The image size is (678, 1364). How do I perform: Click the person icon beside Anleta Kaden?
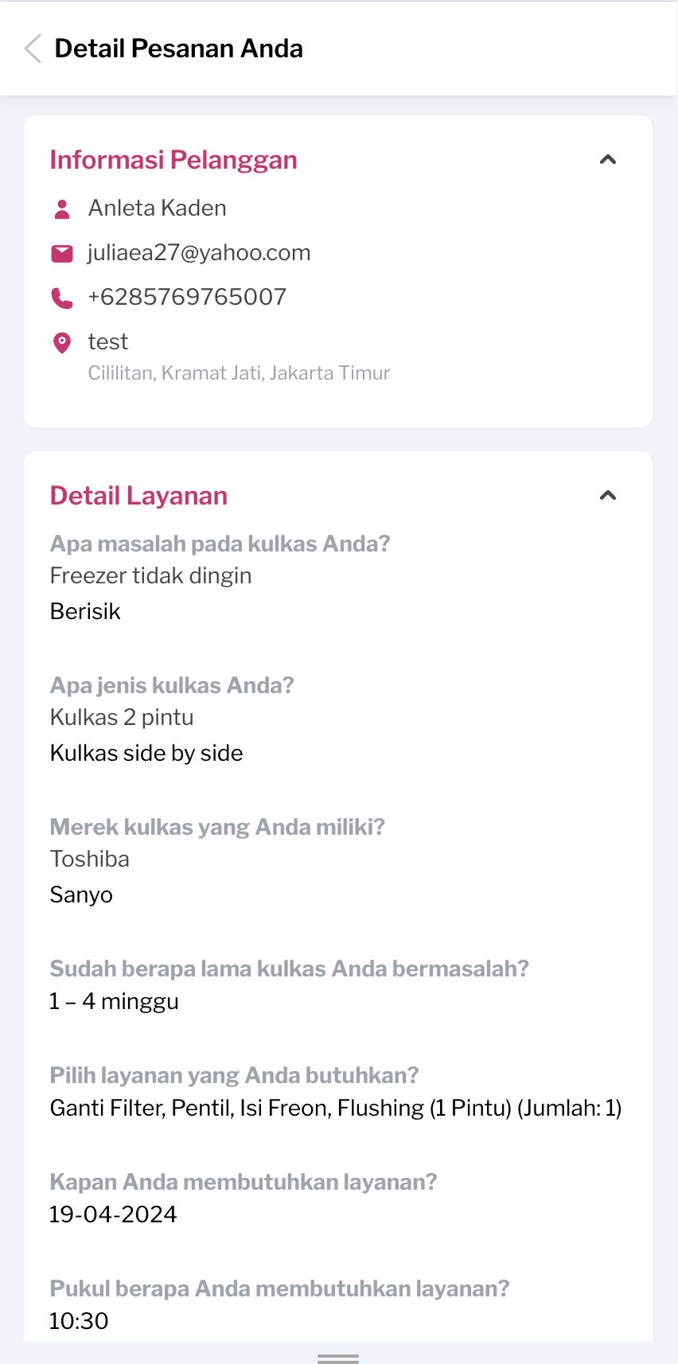click(61, 208)
